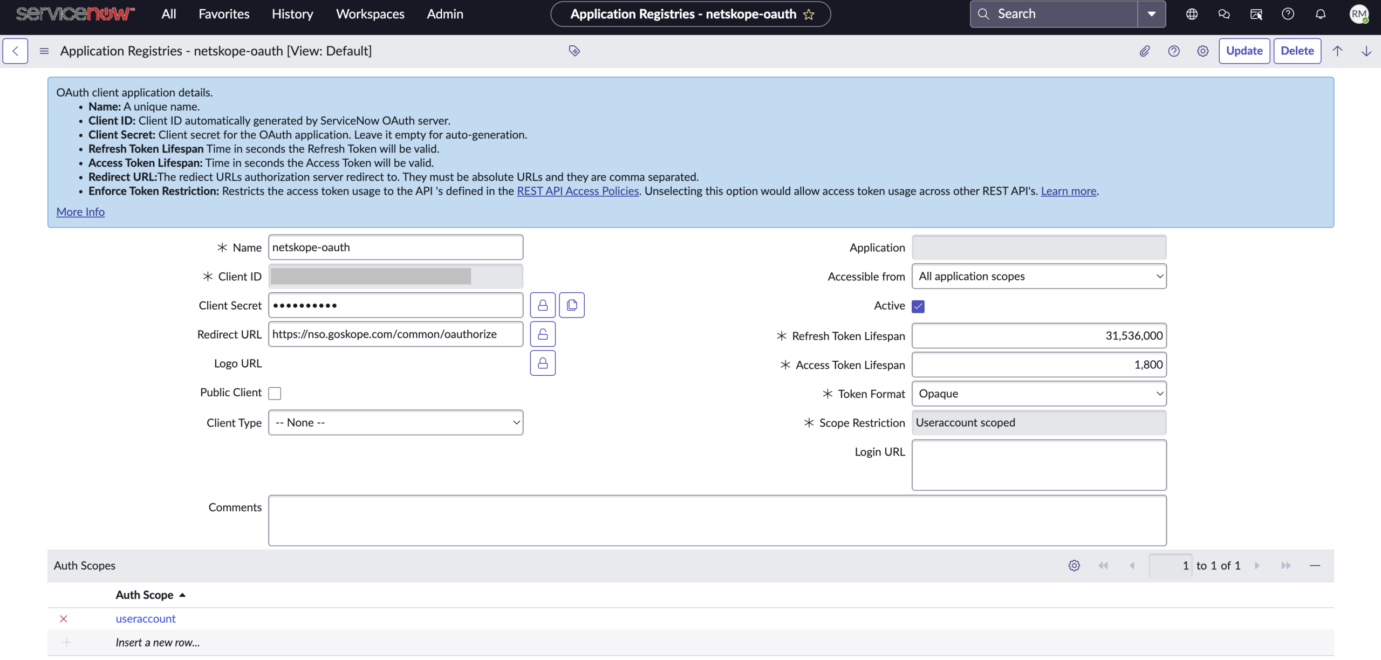Go back using the left chevron button
Image resolution: width=1381 pixels, height=660 pixels.
pos(15,51)
